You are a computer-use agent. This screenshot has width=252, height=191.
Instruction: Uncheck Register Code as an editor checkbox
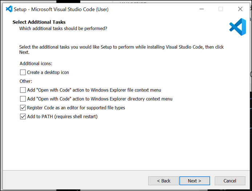click(x=23, y=107)
